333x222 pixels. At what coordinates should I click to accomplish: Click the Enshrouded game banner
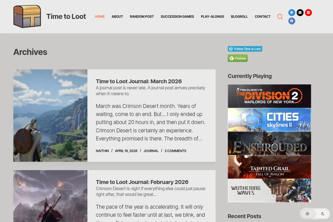point(269,143)
